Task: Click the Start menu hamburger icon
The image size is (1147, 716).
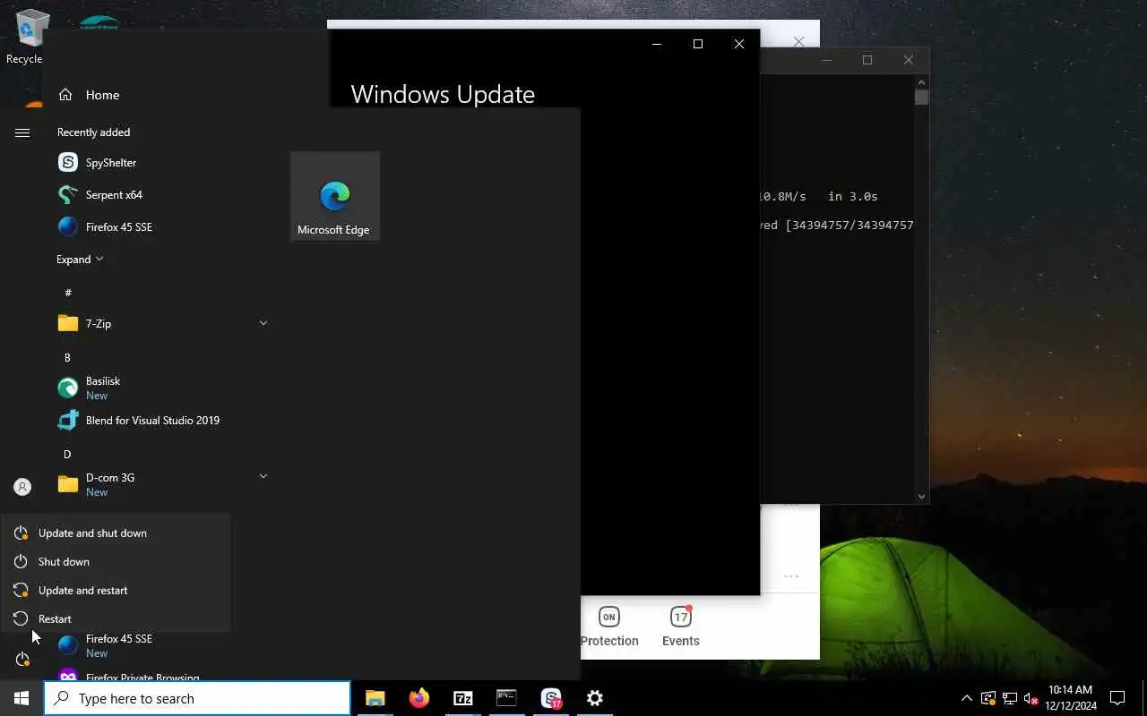Action: pyautogui.click(x=22, y=133)
